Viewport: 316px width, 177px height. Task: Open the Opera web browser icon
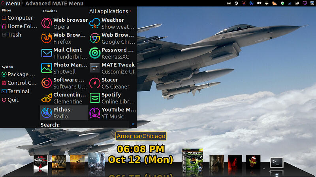[47, 23]
